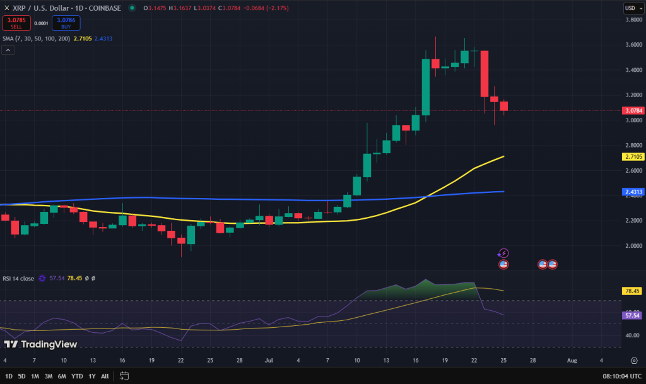The width and height of the screenshot is (646, 384).
Task: Open the US flag event marker below lightning icon
Action: (x=503, y=265)
